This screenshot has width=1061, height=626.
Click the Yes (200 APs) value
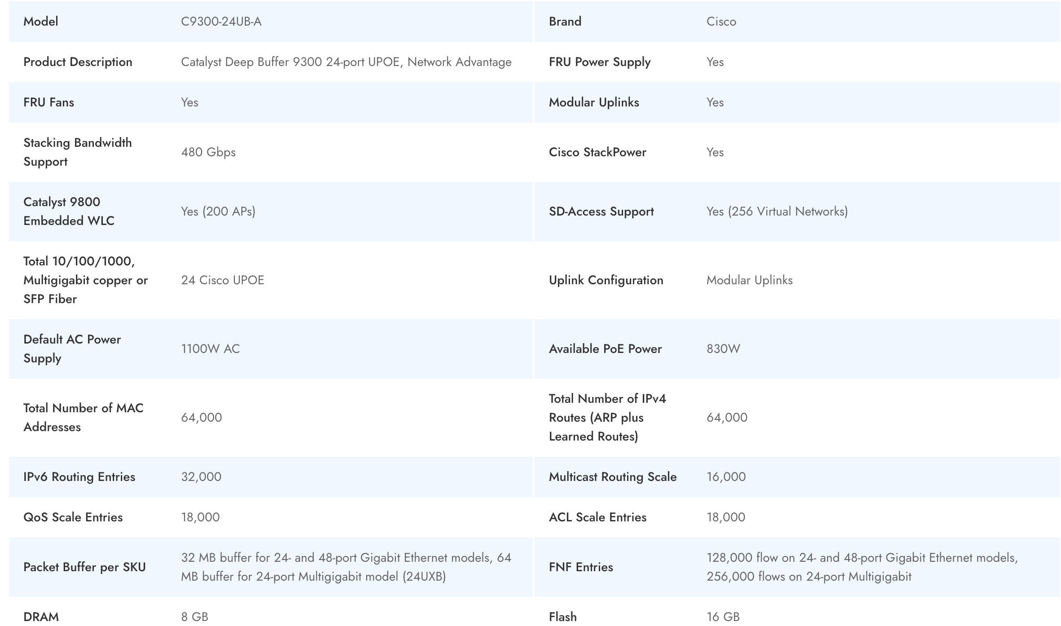click(x=218, y=212)
